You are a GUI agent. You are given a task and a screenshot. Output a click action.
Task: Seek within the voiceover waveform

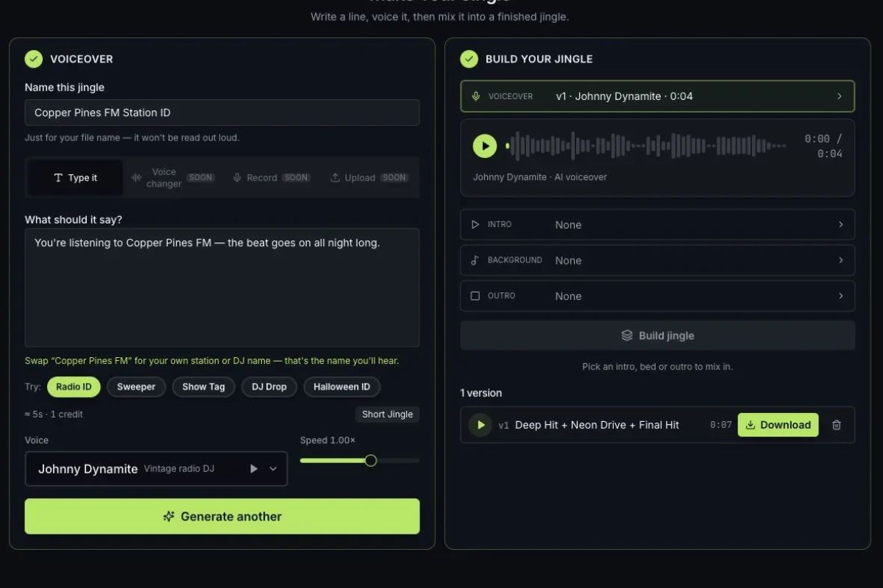646,146
